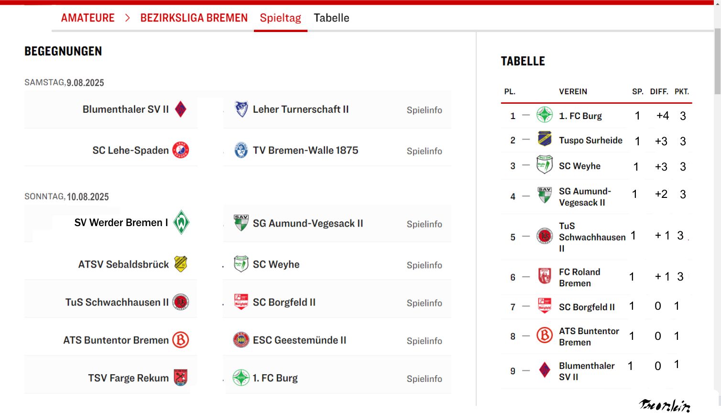Switch to the Tabelle tab
This screenshot has height=413, width=721.
(331, 18)
